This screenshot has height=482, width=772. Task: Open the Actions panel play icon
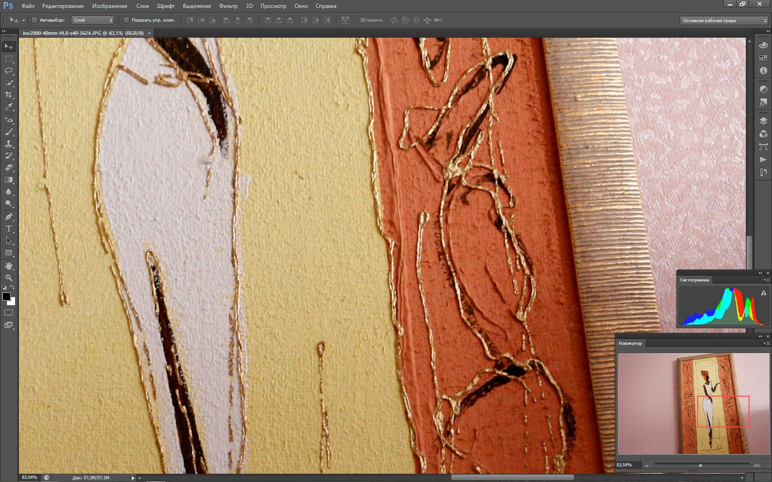click(x=763, y=159)
